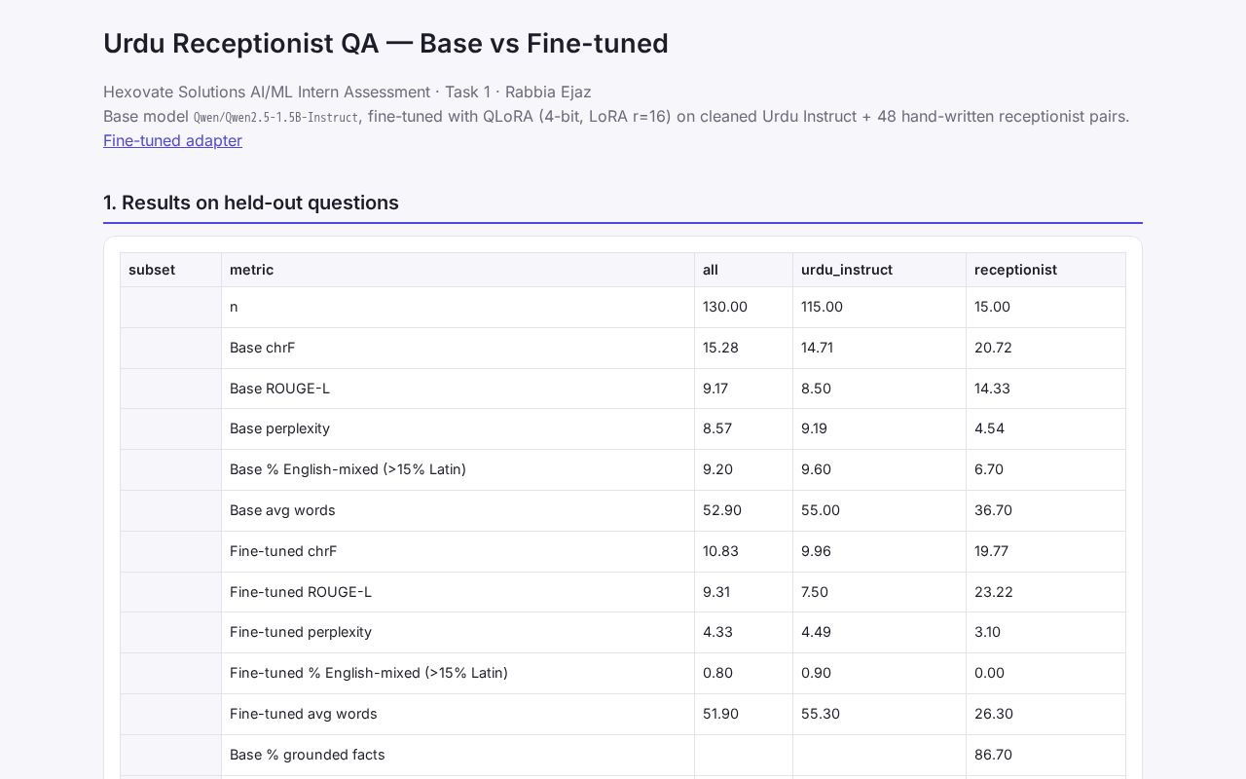Select the Base avg words metric label
Viewport: 1246px width, 779px height.
click(x=282, y=510)
